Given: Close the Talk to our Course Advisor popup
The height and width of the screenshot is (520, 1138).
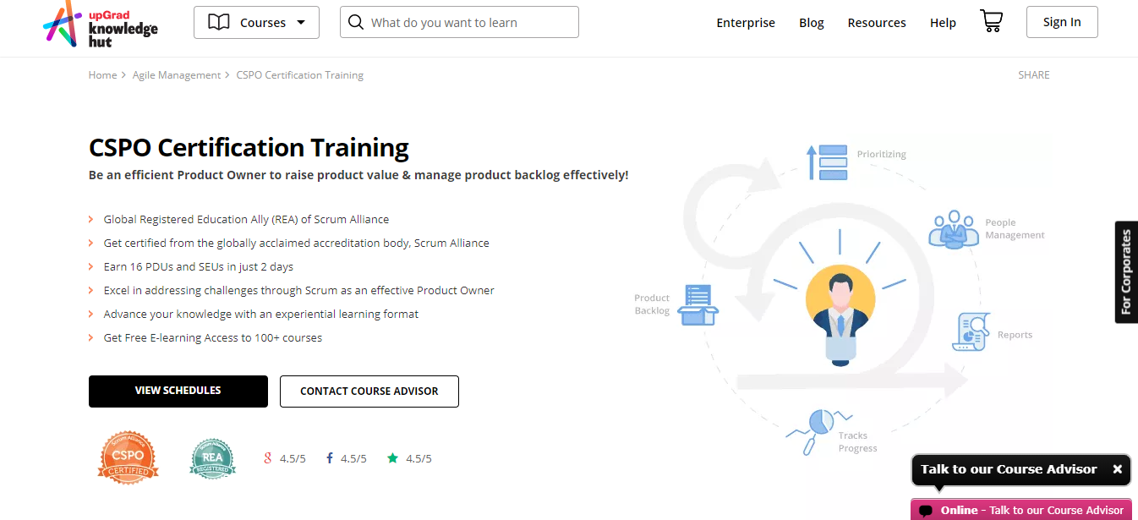Looking at the screenshot, I should [1117, 469].
